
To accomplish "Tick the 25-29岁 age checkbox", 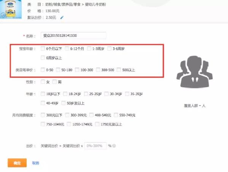I will [86, 94].
